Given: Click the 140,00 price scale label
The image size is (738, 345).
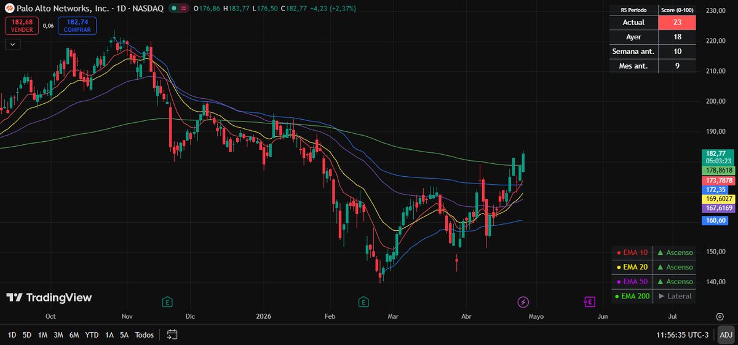Looking at the screenshot, I should click(x=715, y=282).
